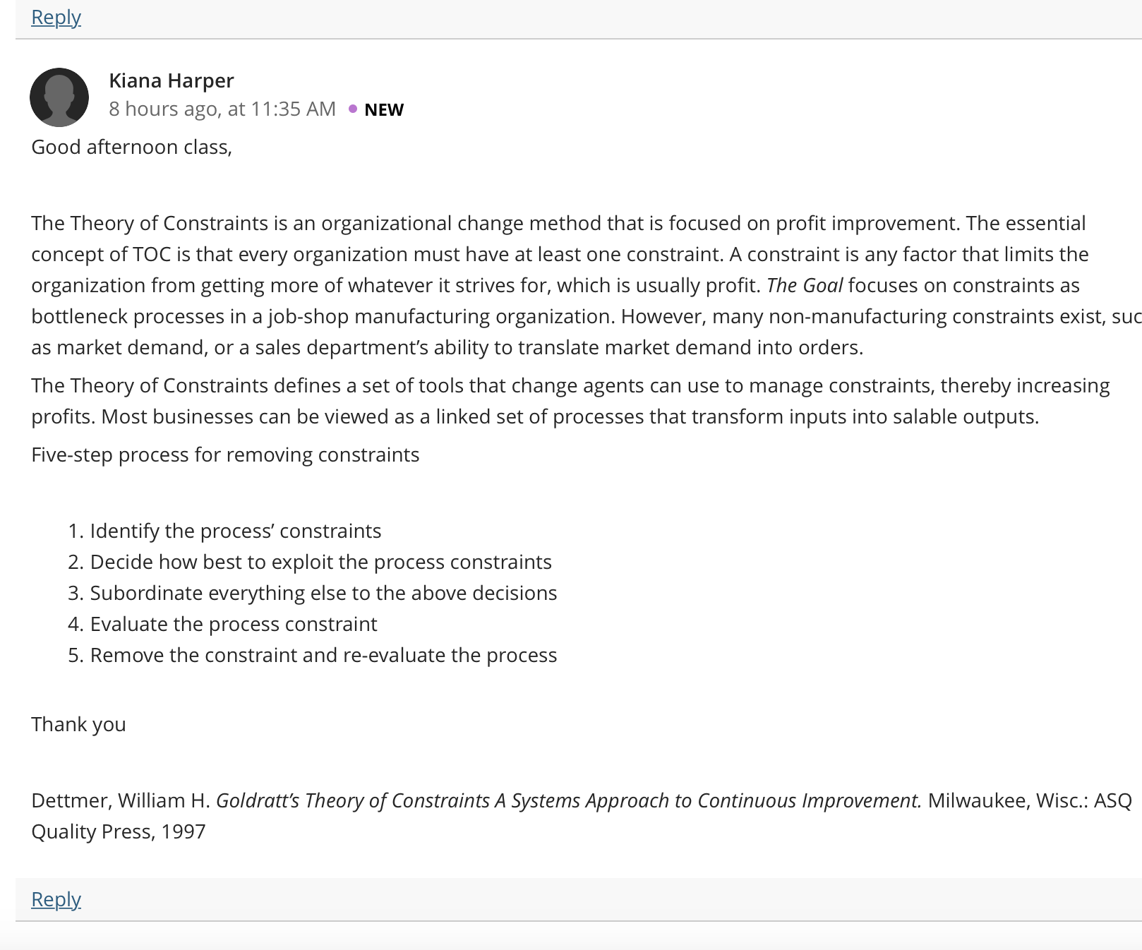Screen dimensions: 1142x950
Task: Click the timestamp 8 hours ago, 11:35 AM
Action: pyautogui.click(x=222, y=109)
